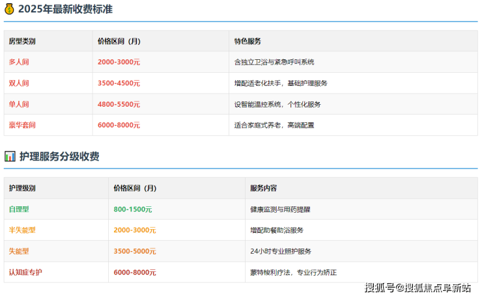The width and height of the screenshot is (482, 298).
Task: Choose the 豪华套间 room type entry
Action: click(x=21, y=125)
